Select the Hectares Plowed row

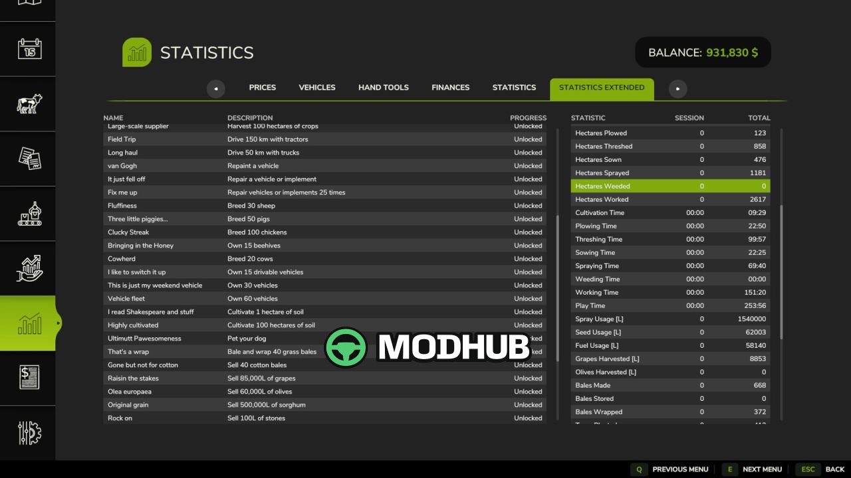click(x=670, y=133)
